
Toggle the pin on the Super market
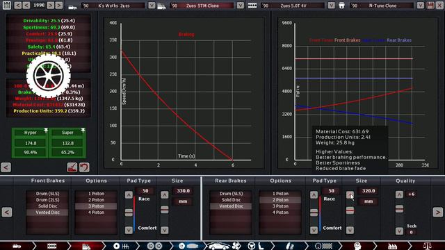tap(83, 130)
